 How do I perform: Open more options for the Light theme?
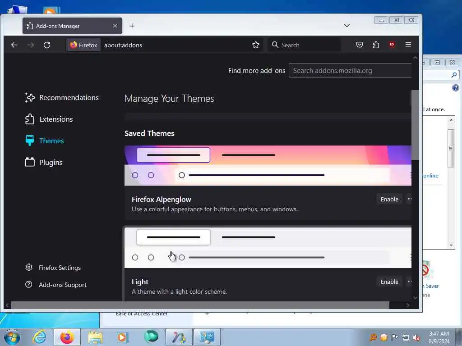[409, 282]
